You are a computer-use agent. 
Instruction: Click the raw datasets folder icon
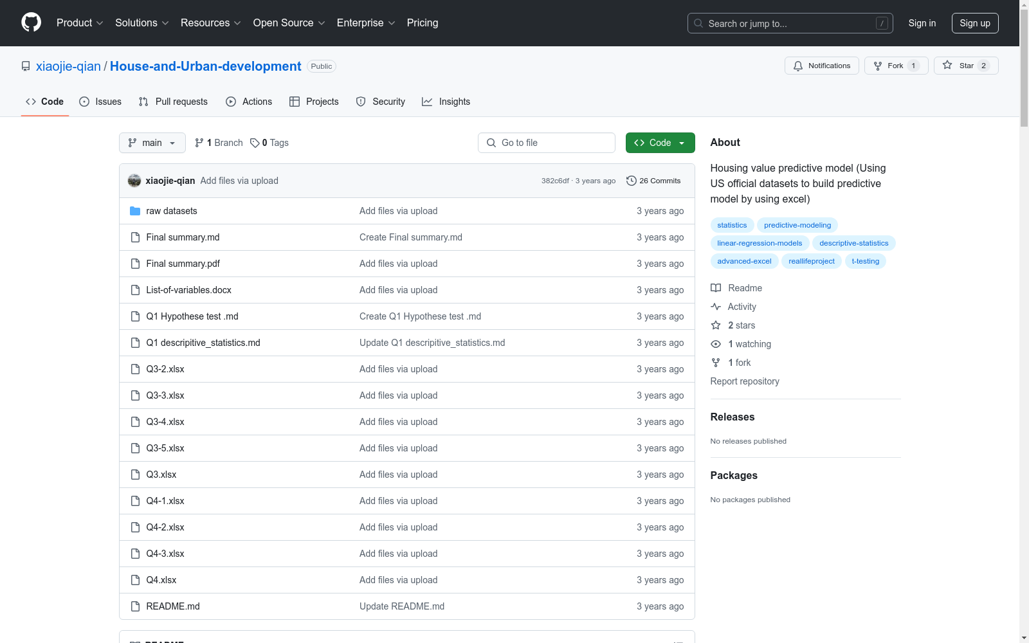135,211
